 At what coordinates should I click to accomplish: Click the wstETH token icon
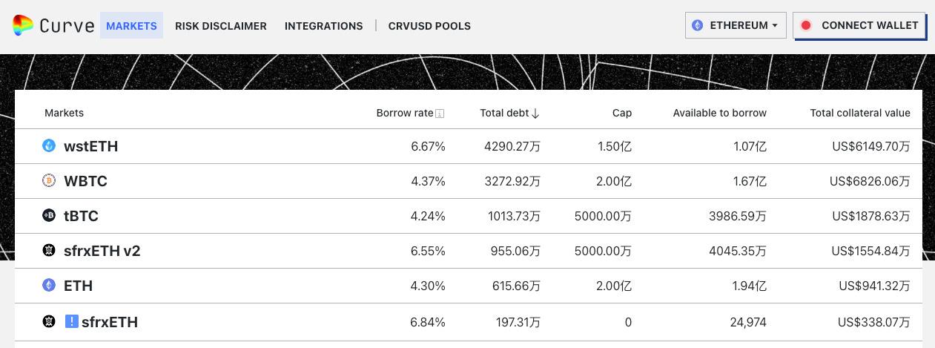(x=49, y=145)
